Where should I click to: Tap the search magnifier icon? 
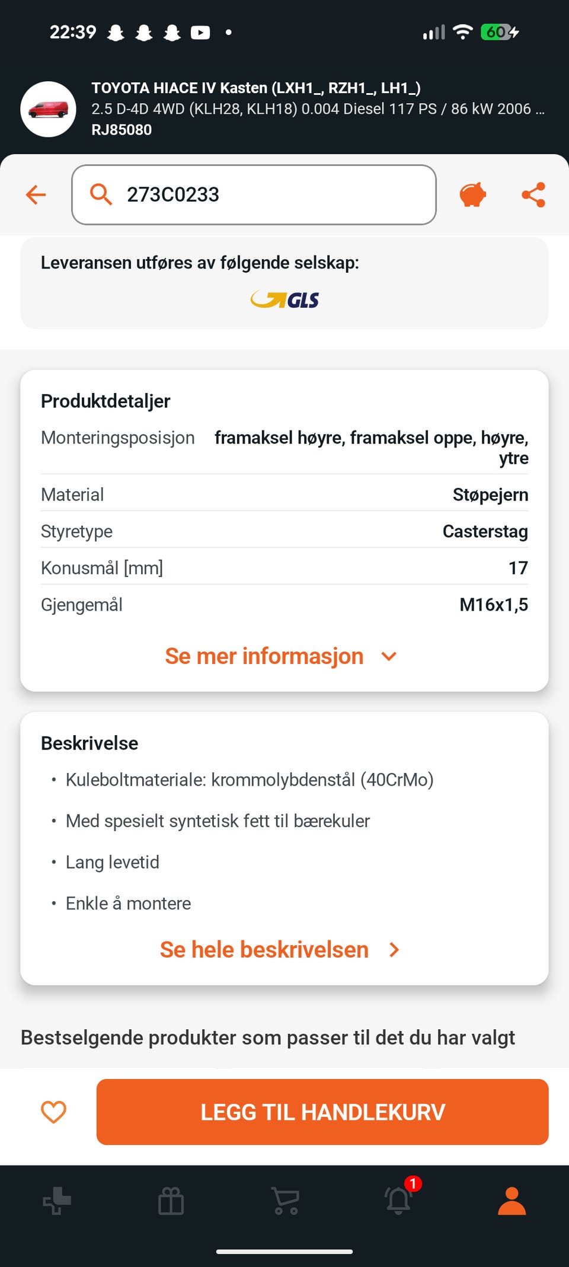pos(101,194)
